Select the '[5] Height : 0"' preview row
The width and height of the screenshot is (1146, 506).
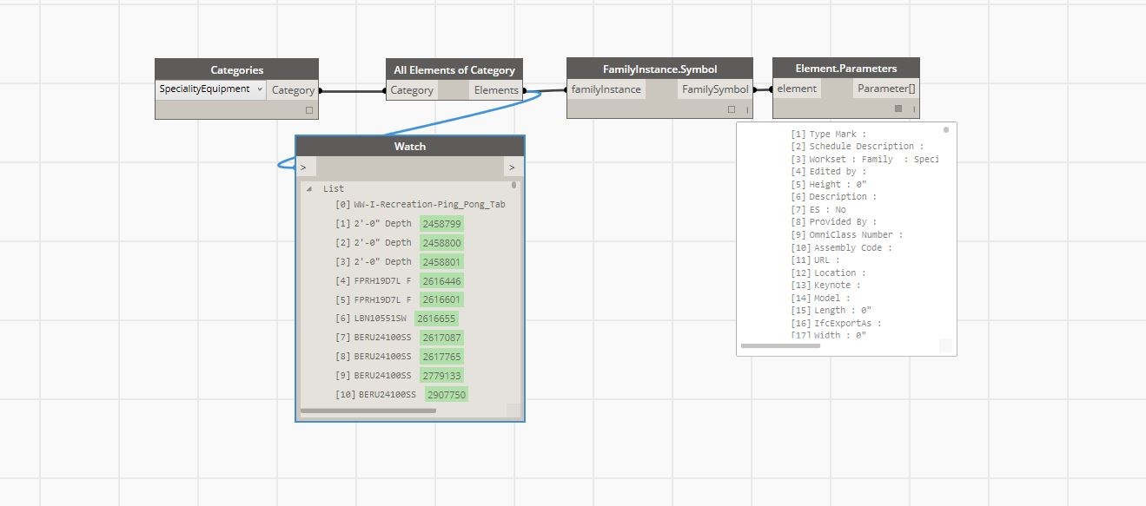point(829,185)
